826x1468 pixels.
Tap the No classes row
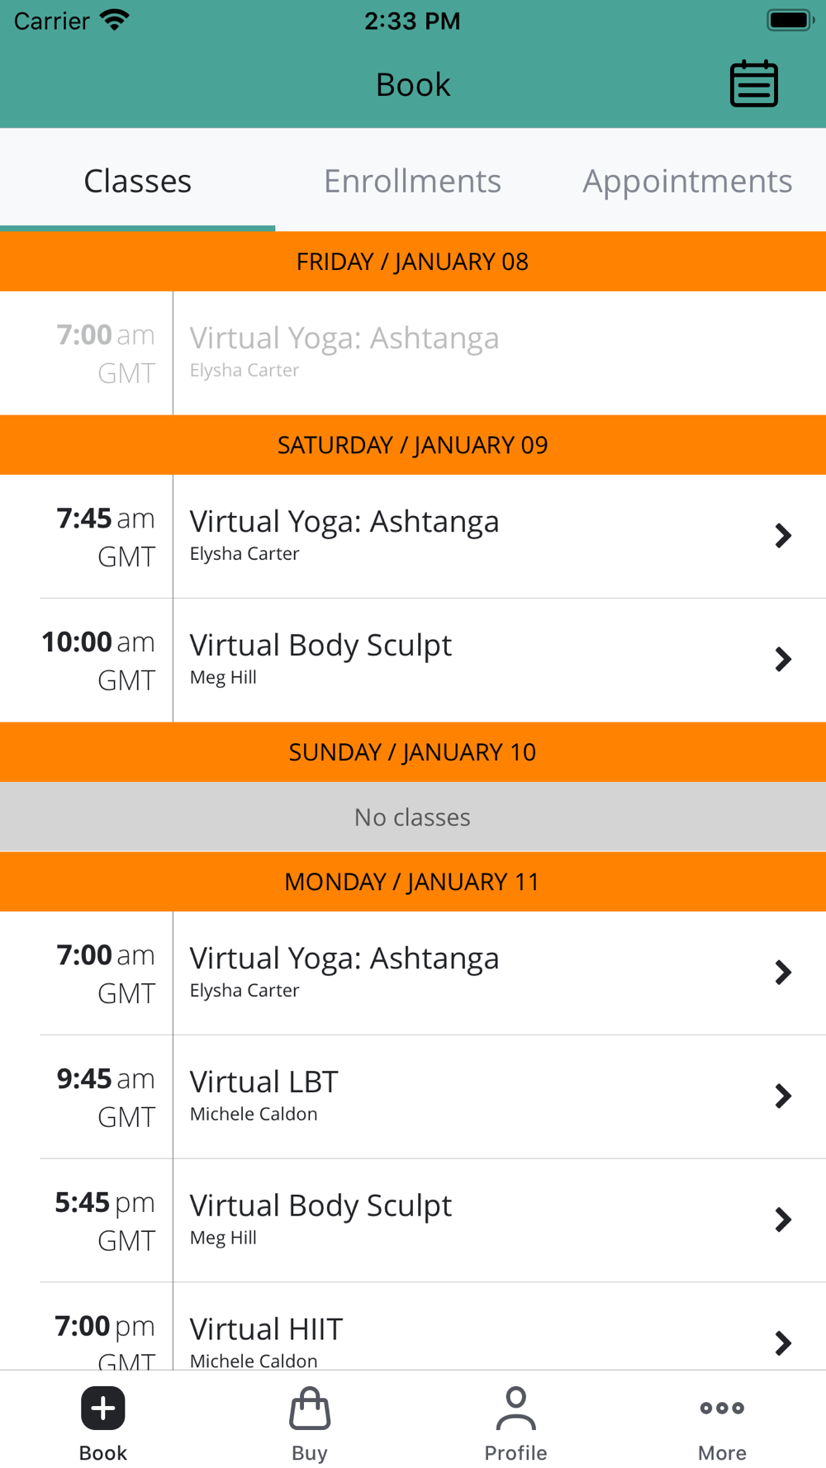point(413,817)
